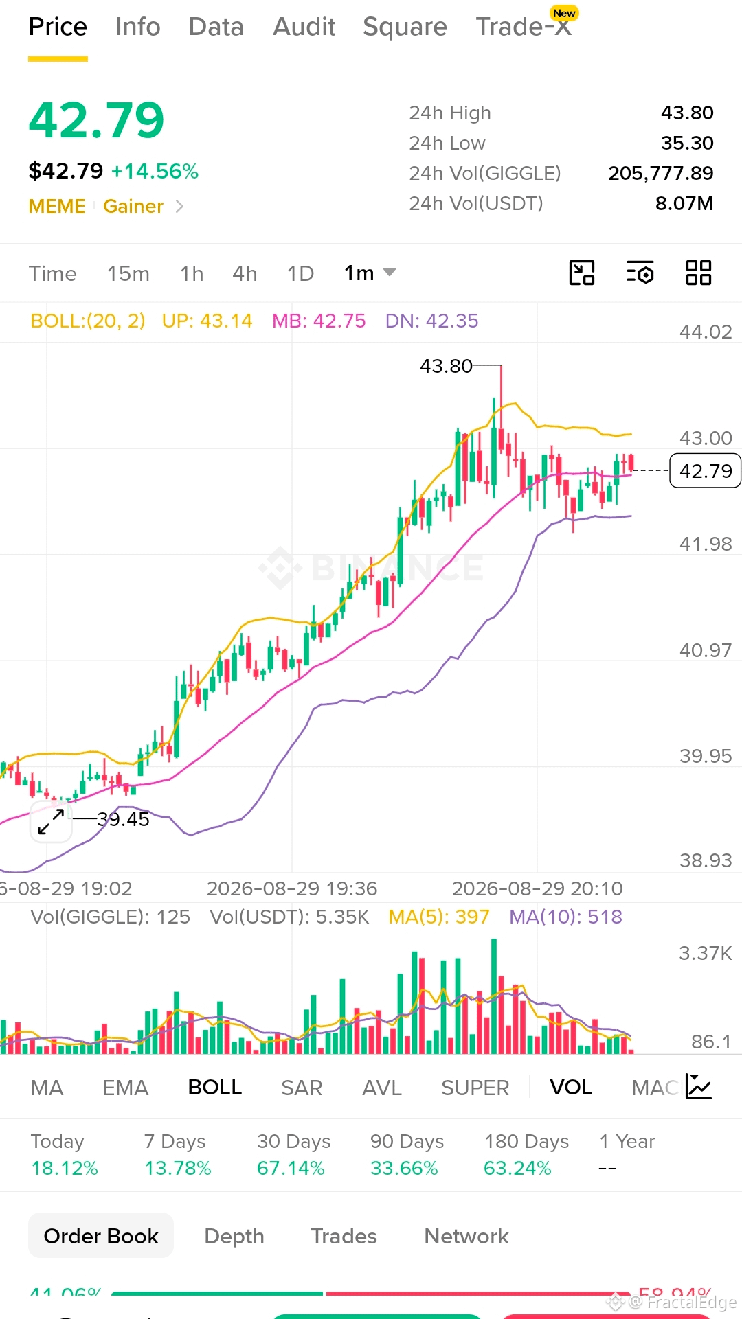Tap the 90 Days 33.66% performance
The width and height of the screenshot is (742, 1319).
[407, 1154]
